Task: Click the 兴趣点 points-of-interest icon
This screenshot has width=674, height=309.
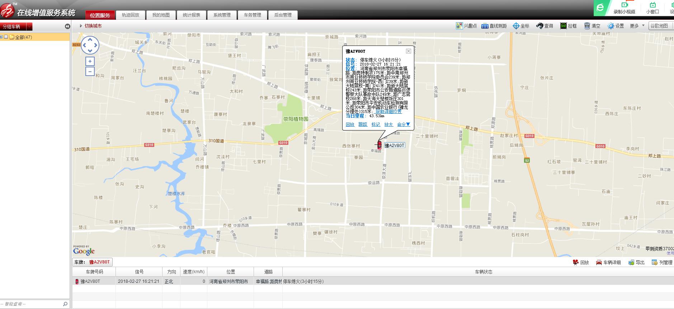Action: (x=459, y=26)
